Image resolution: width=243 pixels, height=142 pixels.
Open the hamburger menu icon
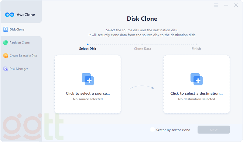[x=216, y=5]
